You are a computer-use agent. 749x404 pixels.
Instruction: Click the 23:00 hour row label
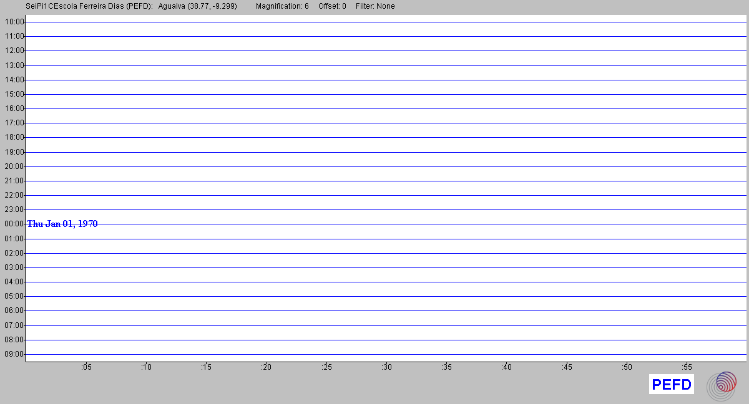(14, 209)
